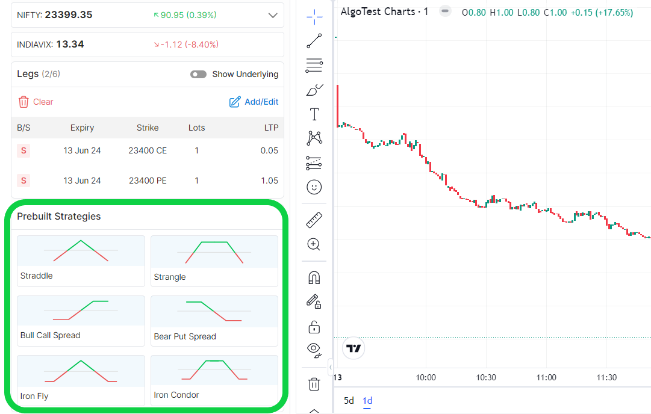Click the red Clear legs button
This screenshot has height=414, width=651.
36,102
